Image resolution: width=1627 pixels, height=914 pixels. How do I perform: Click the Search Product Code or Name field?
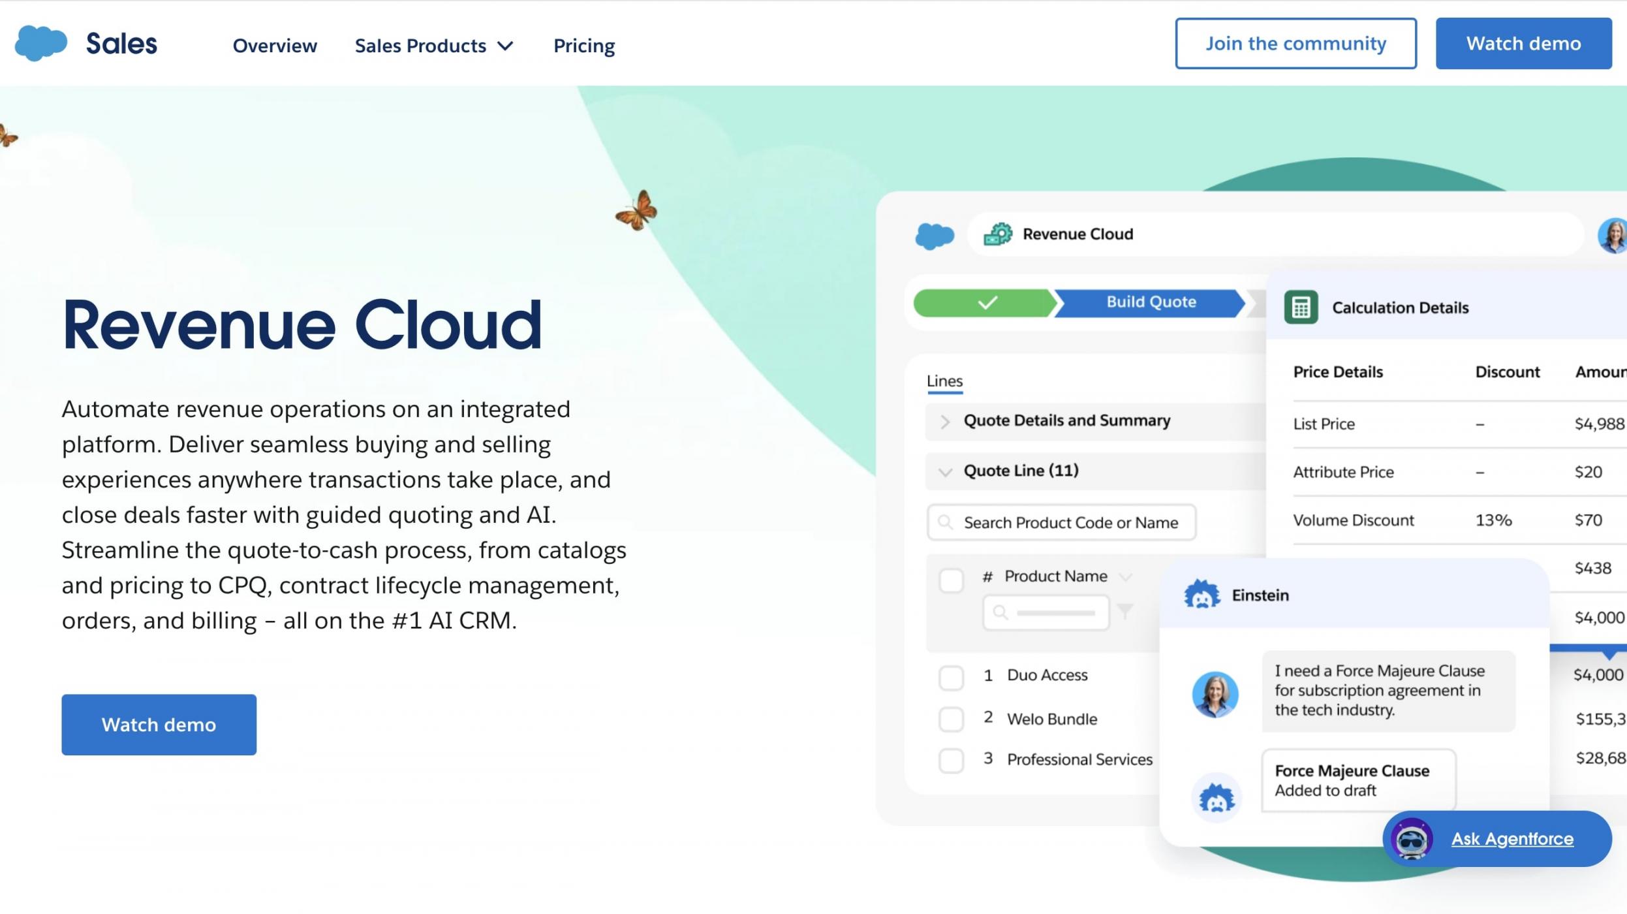(1061, 522)
